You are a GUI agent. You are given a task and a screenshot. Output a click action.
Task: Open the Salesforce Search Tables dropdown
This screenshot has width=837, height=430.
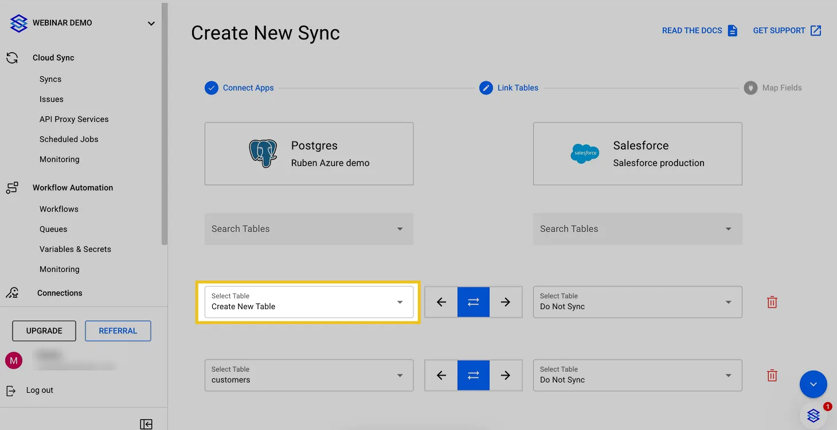pos(637,229)
